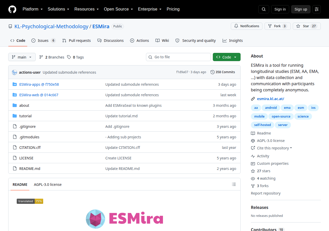Focus the Go to file search field

178,57
